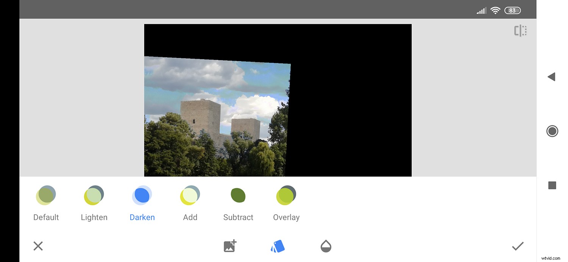The height and width of the screenshot is (262, 568).
Task: Add a second photo to the composition
Action: pyautogui.click(x=230, y=246)
